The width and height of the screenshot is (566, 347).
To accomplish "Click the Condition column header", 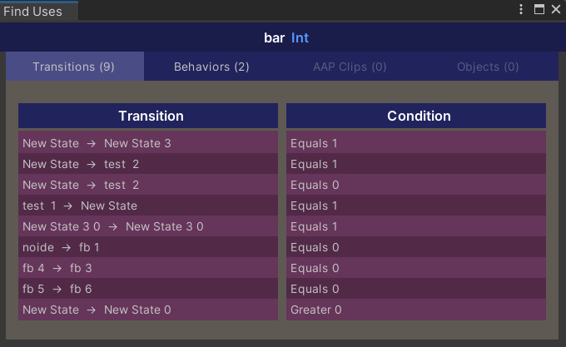I will point(416,116).
